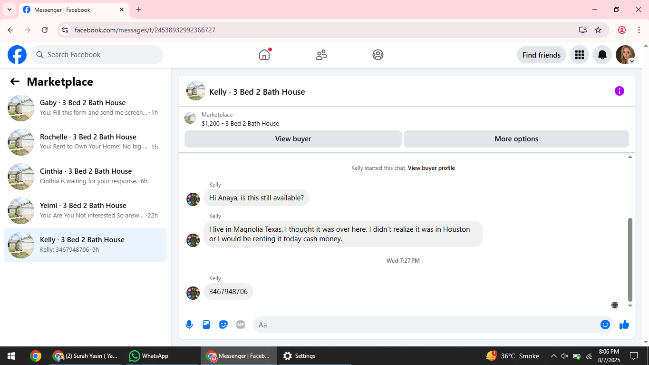Click the muted volume tray icon

[x=565, y=356]
